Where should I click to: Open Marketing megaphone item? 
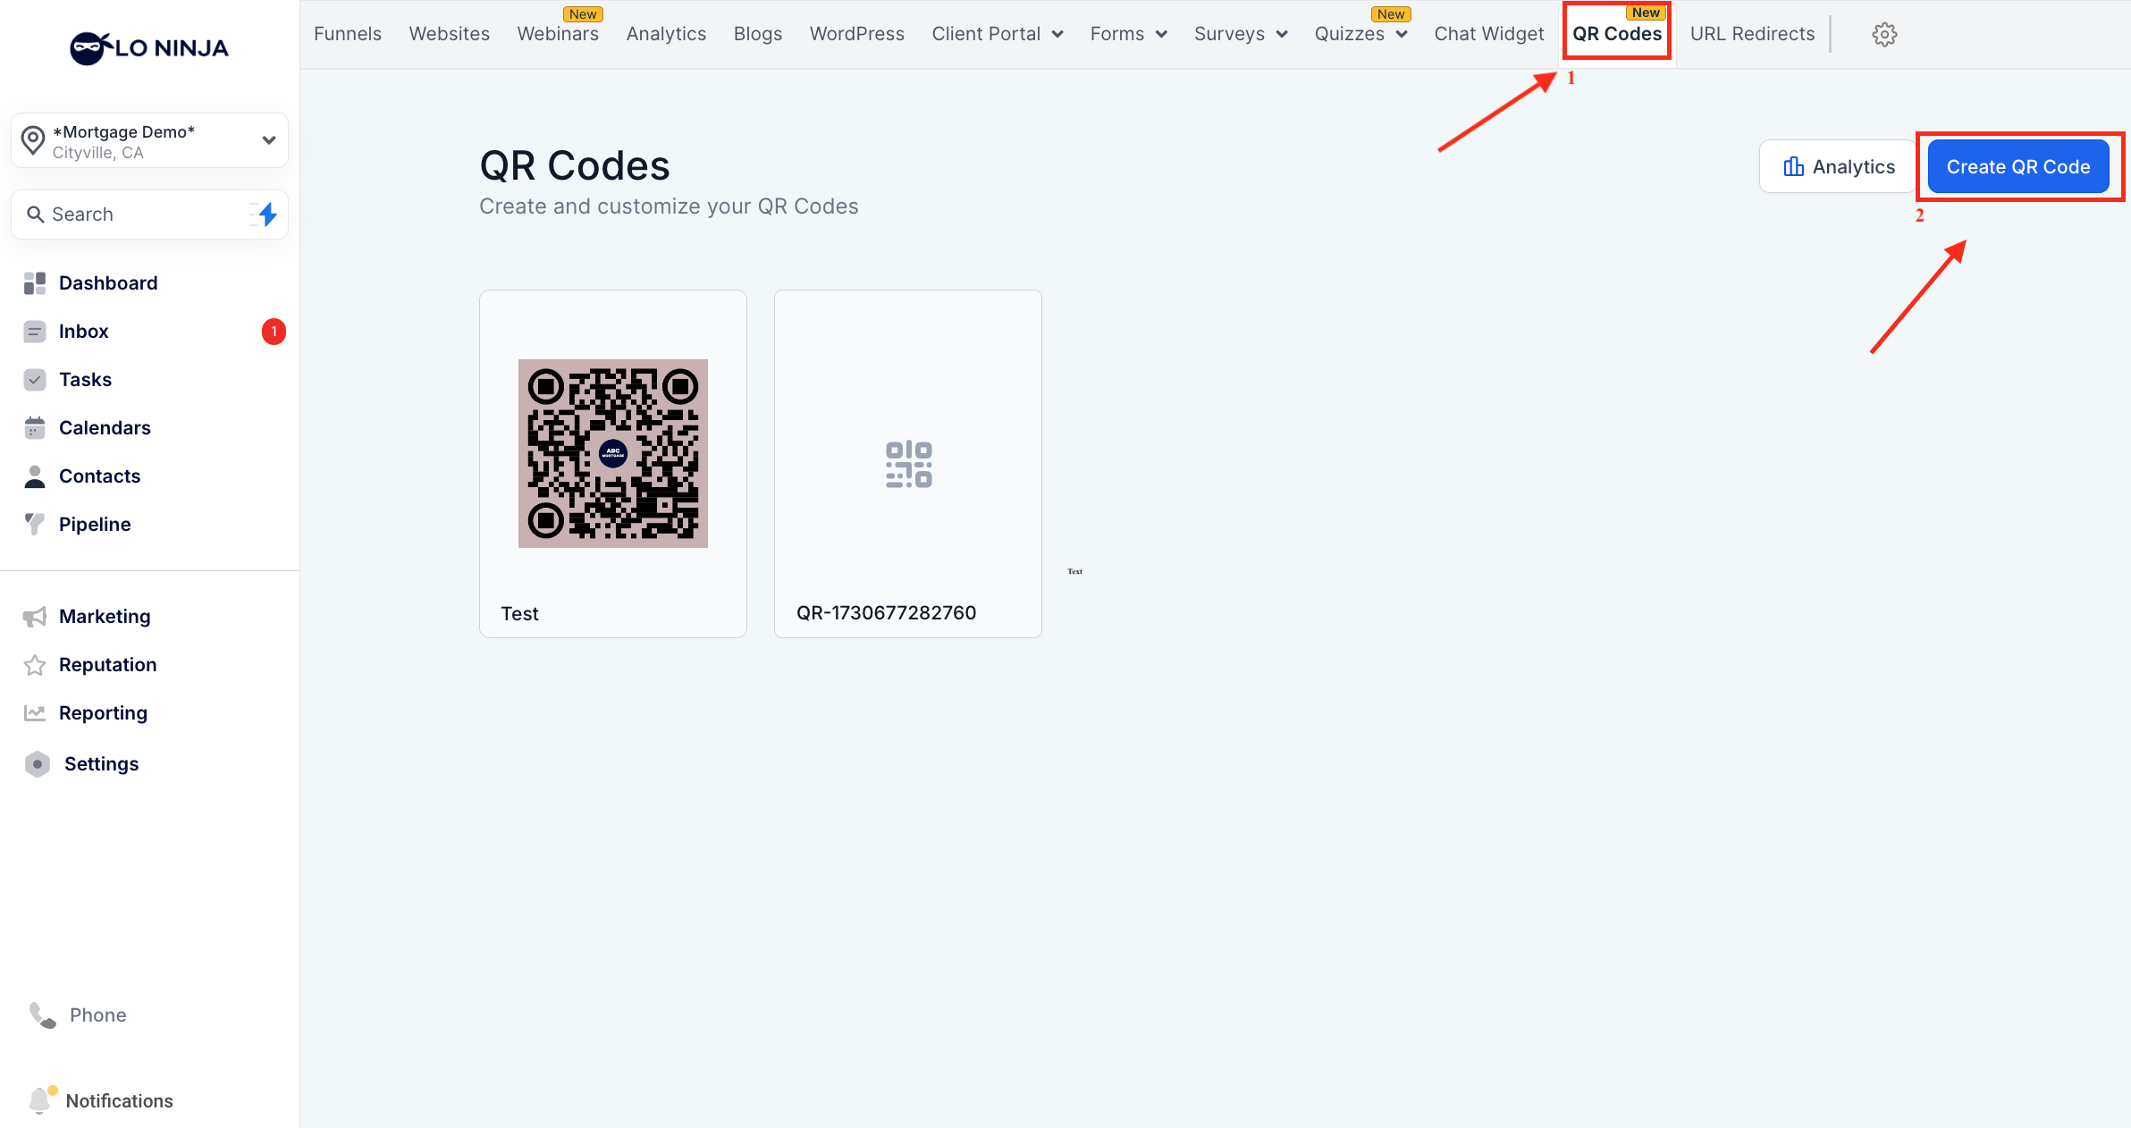pyautogui.click(x=104, y=617)
